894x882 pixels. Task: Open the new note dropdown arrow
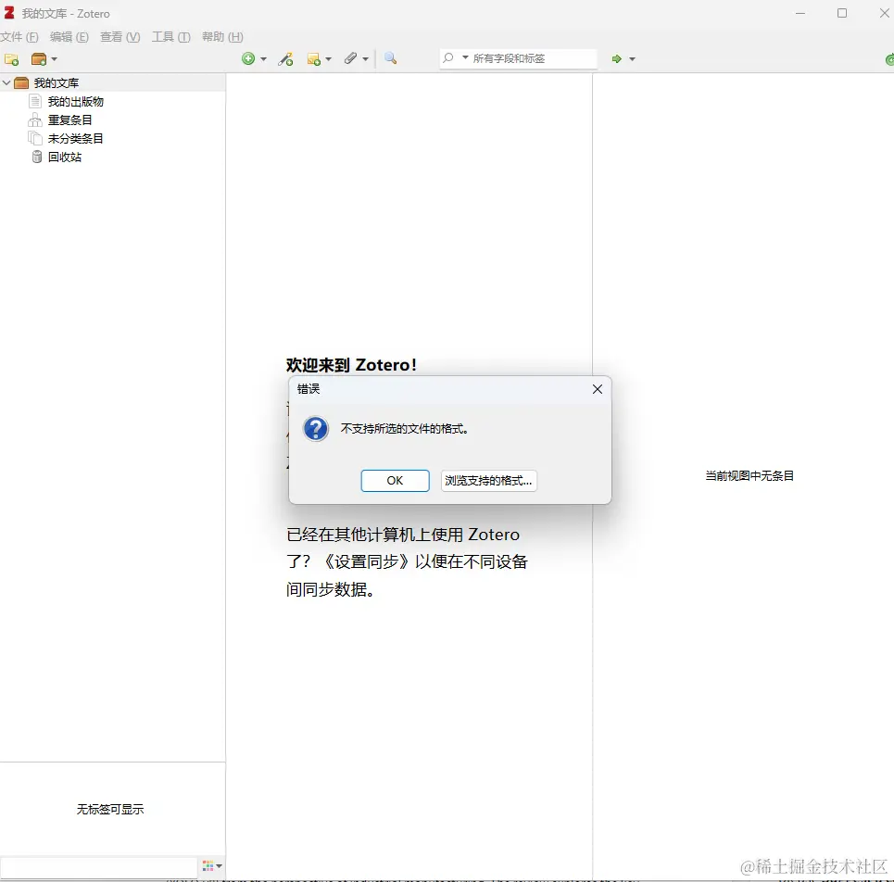click(328, 58)
